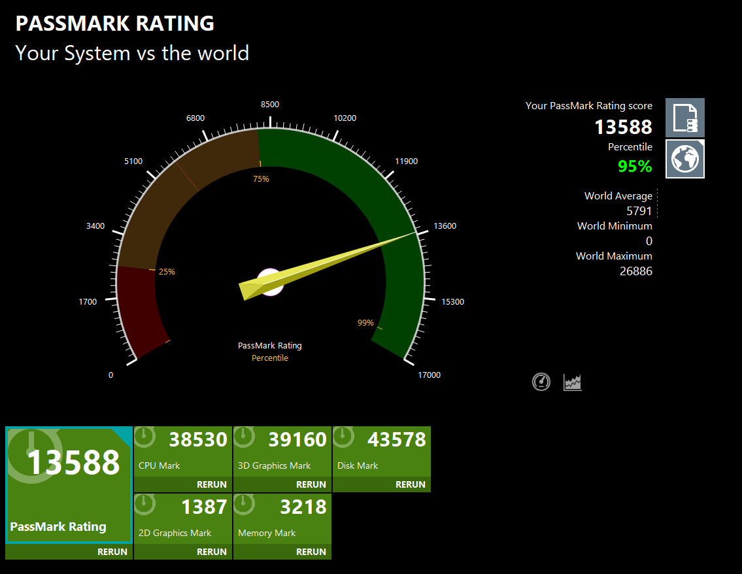
Task: Switch to the gauge dial view icon
Action: pos(541,382)
